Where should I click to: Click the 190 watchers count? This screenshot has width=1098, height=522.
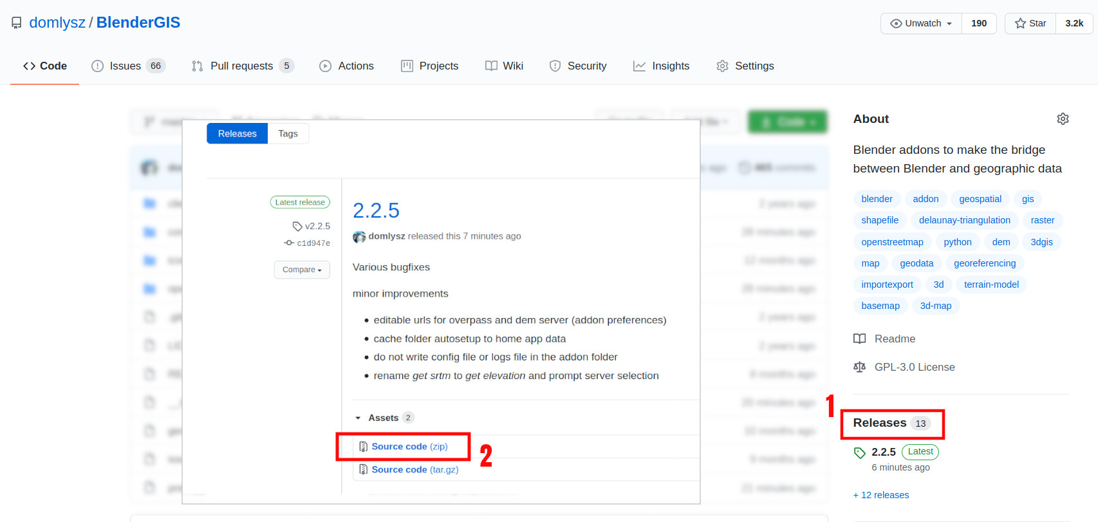tap(979, 23)
